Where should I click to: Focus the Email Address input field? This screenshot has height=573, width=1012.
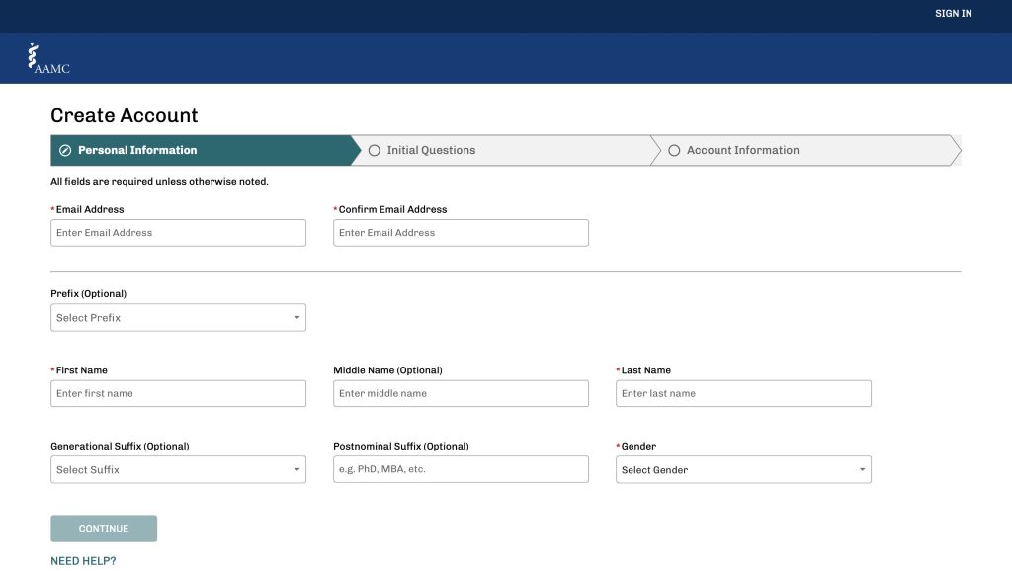pyautogui.click(x=178, y=233)
